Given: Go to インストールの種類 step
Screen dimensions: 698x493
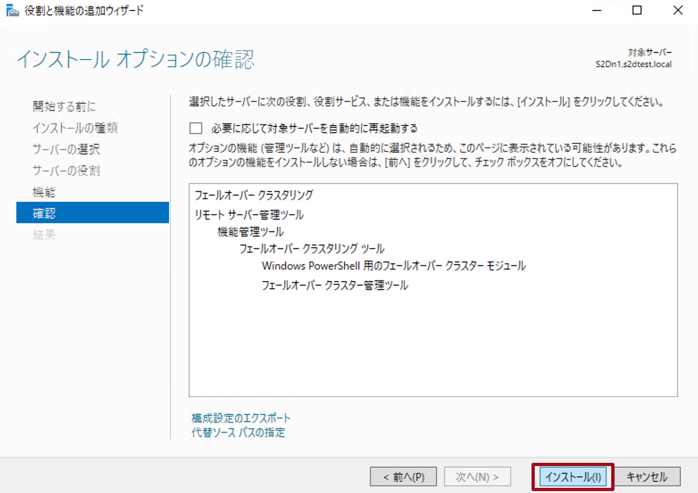Looking at the screenshot, I should pyautogui.click(x=75, y=128).
